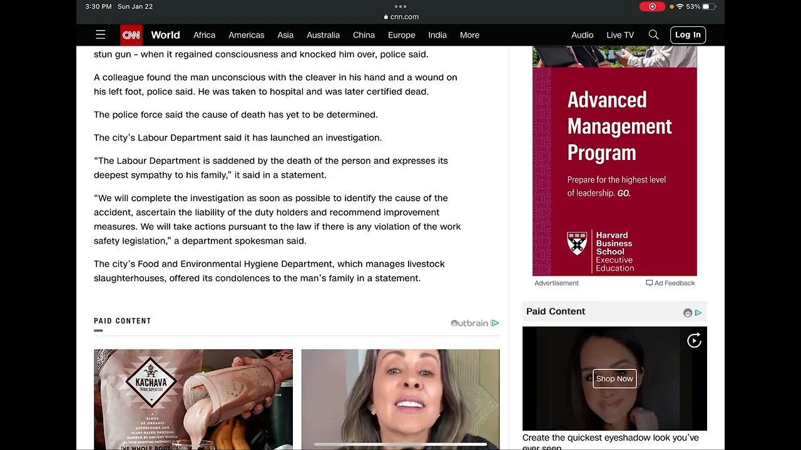The image size is (801, 450).
Task: Click the lock icon beside cnn.com
Action: click(386, 17)
